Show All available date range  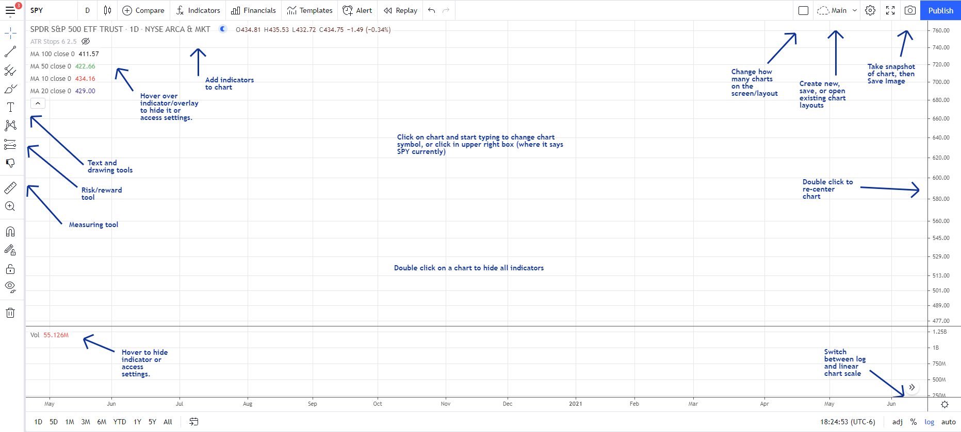coord(168,422)
